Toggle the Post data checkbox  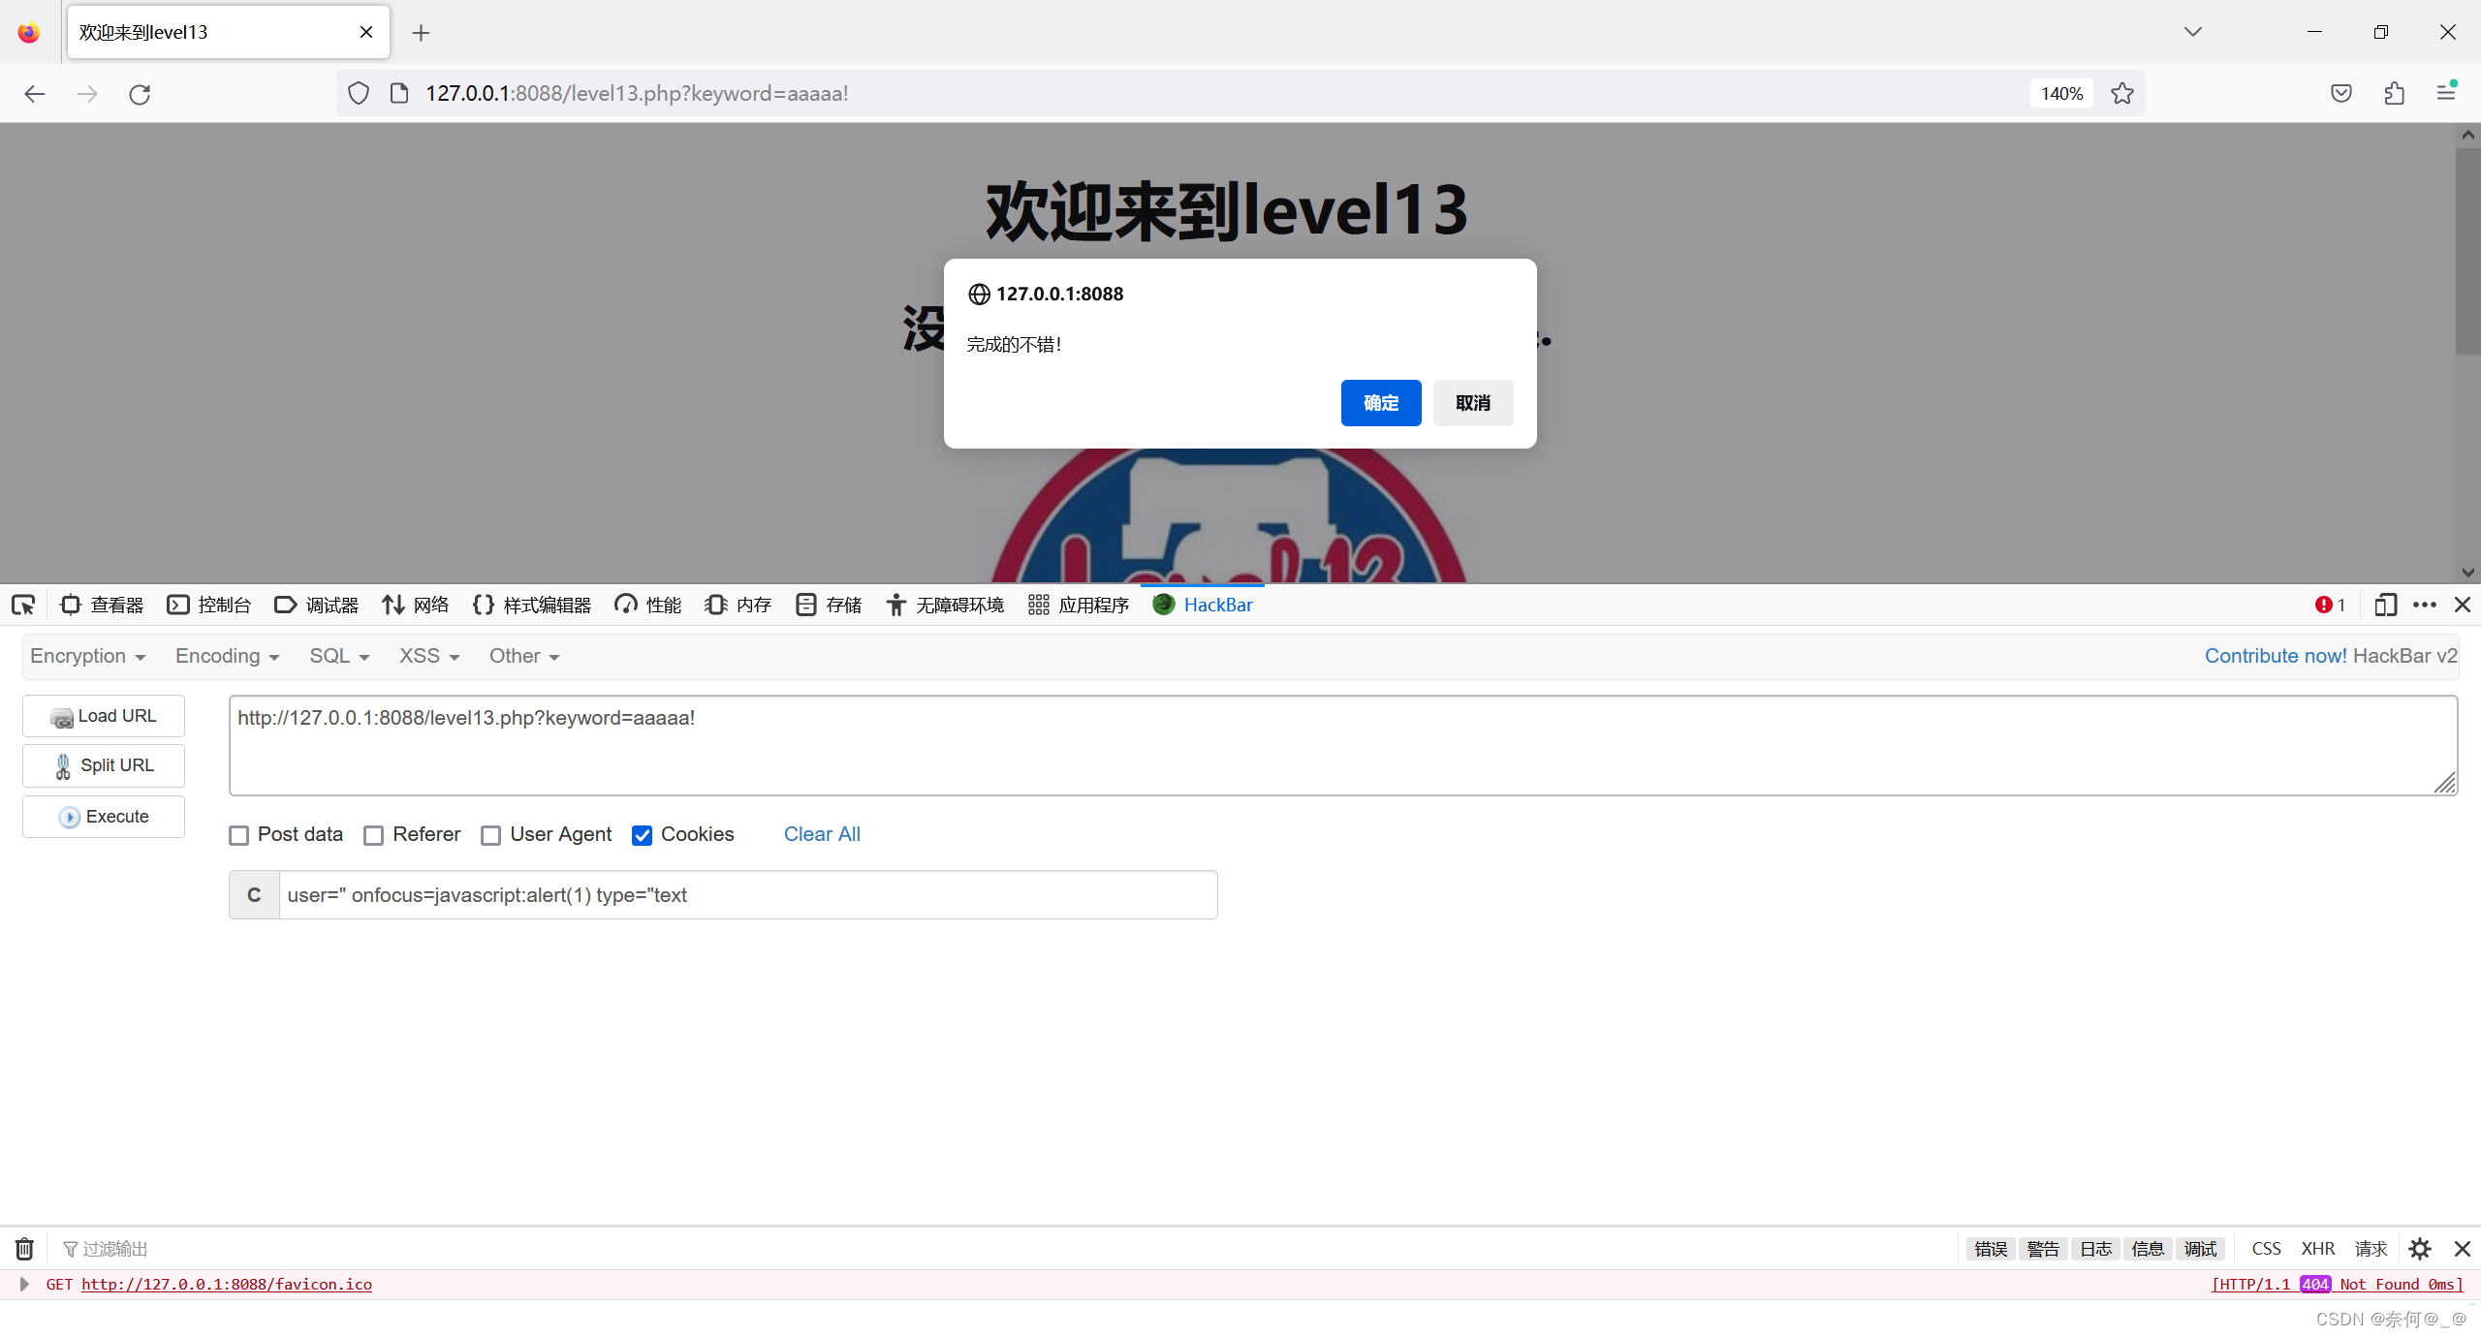click(238, 835)
